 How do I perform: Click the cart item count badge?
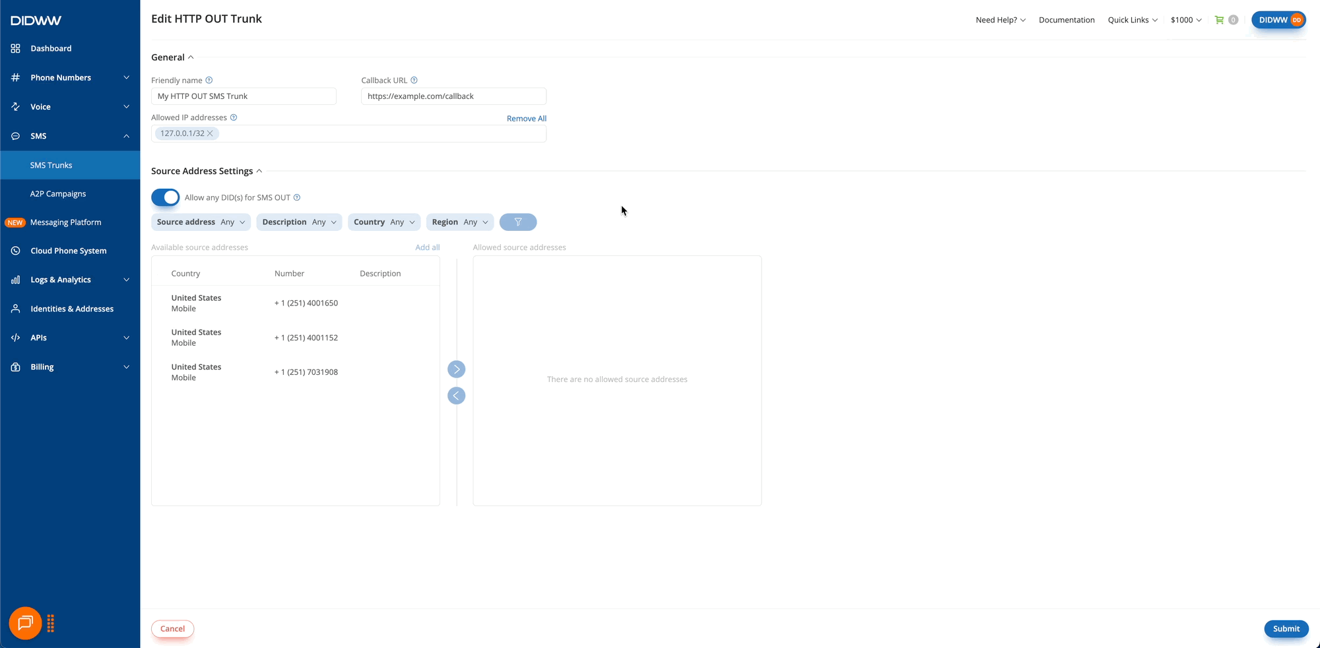tap(1233, 20)
